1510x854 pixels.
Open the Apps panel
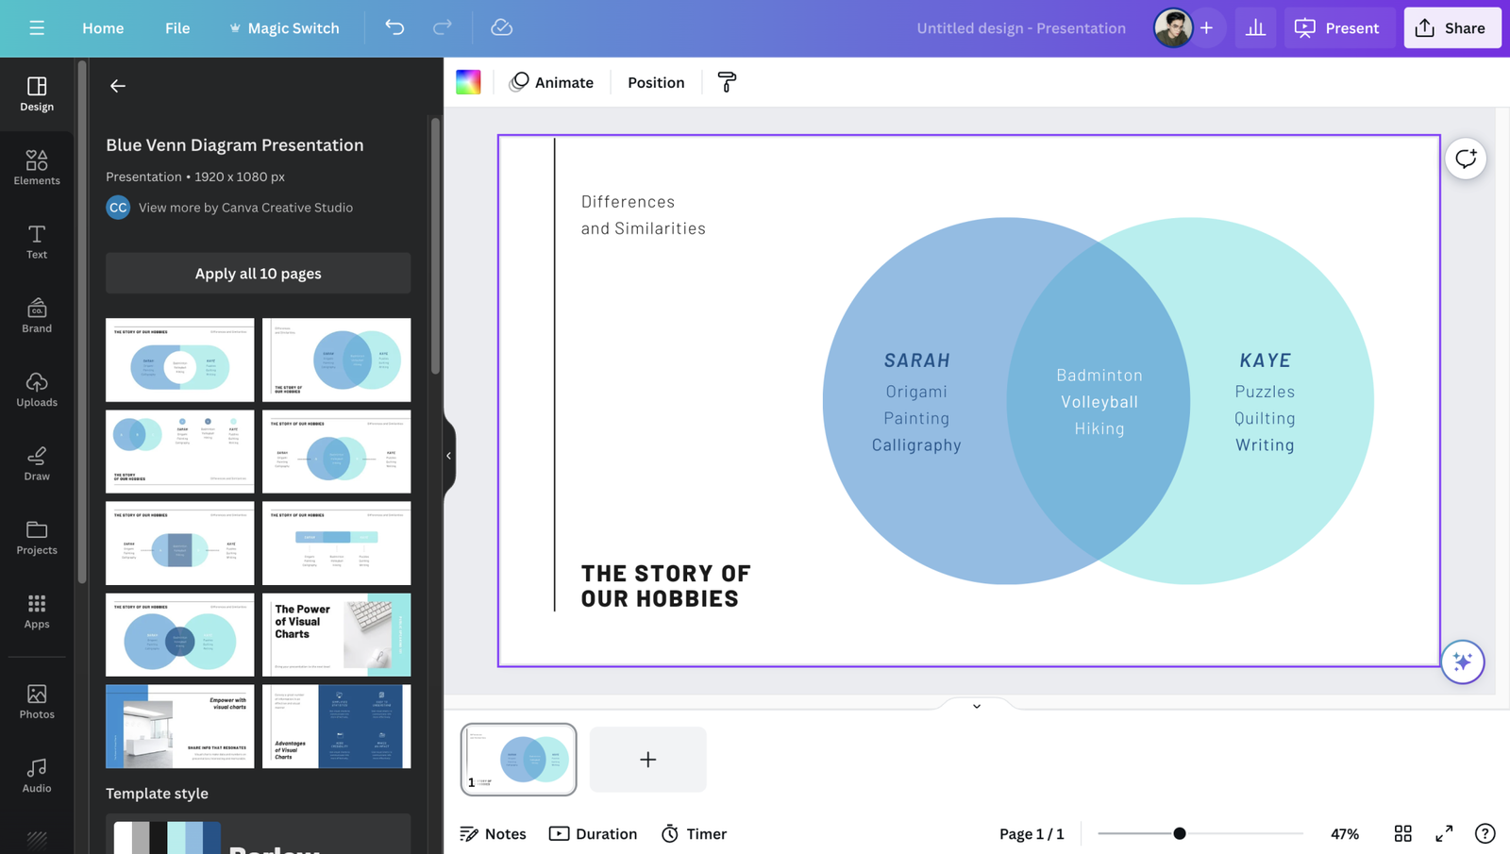[x=36, y=611]
